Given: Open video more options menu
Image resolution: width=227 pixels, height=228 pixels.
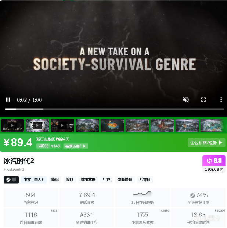Looking at the screenshot, I should (221, 100).
